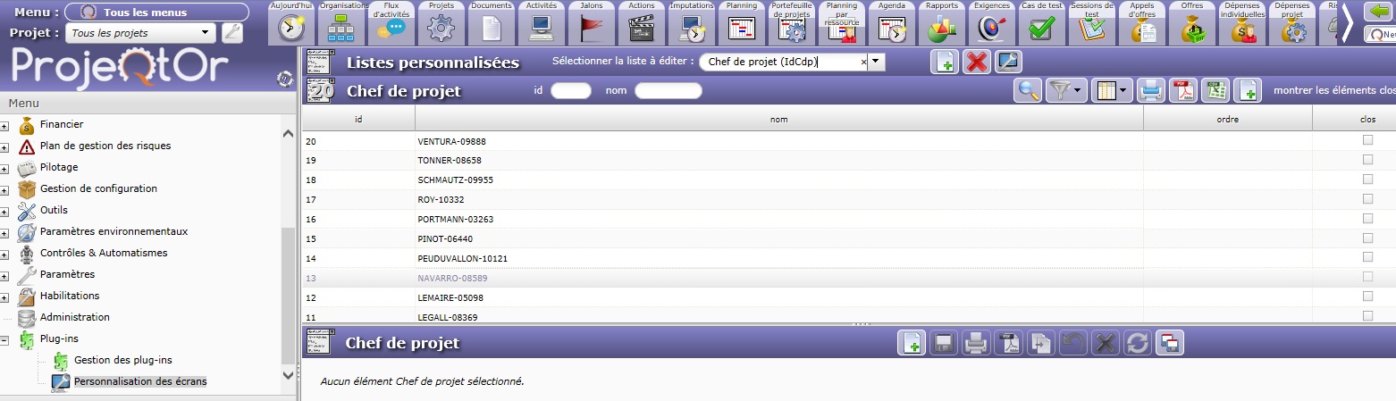
Task: Export list to CSV spreadsheet icon
Action: (1215, 90)
